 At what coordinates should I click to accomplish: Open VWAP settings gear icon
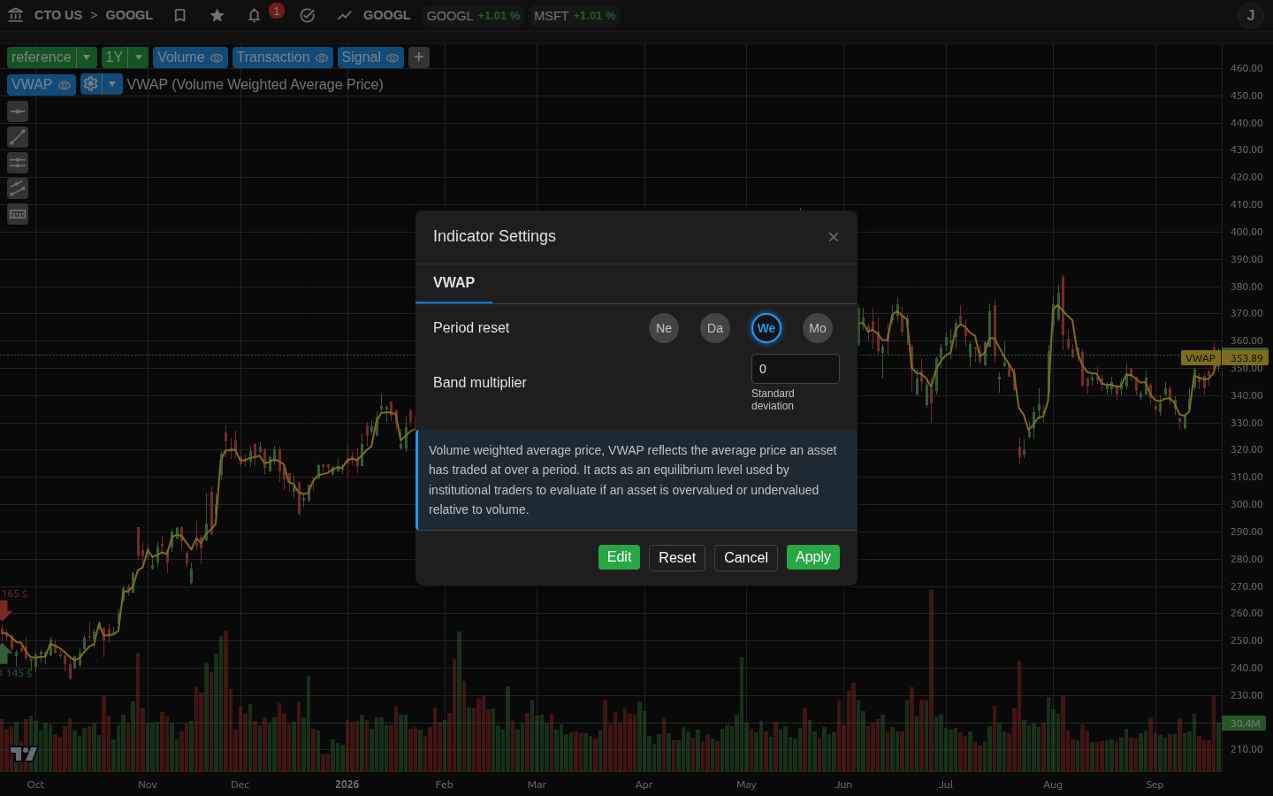[x=91, y=84]
